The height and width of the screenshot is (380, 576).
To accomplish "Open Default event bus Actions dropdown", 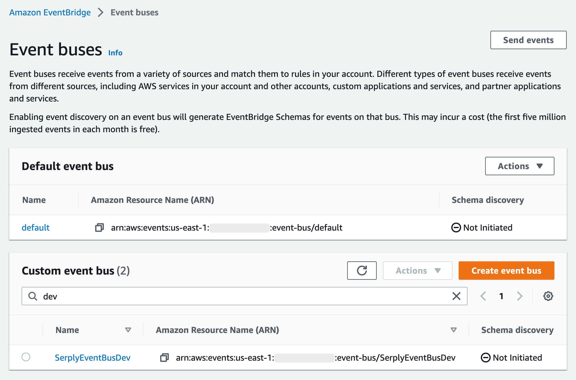I will (520, 166).
